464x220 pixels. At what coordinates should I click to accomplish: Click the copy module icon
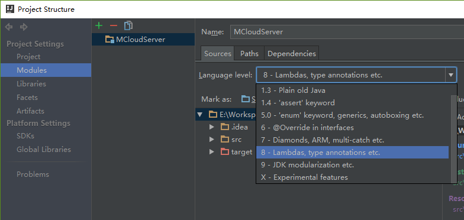click(128, 26)
